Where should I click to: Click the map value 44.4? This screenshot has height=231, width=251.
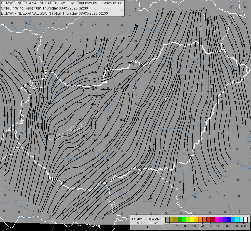tap(94, 72)
